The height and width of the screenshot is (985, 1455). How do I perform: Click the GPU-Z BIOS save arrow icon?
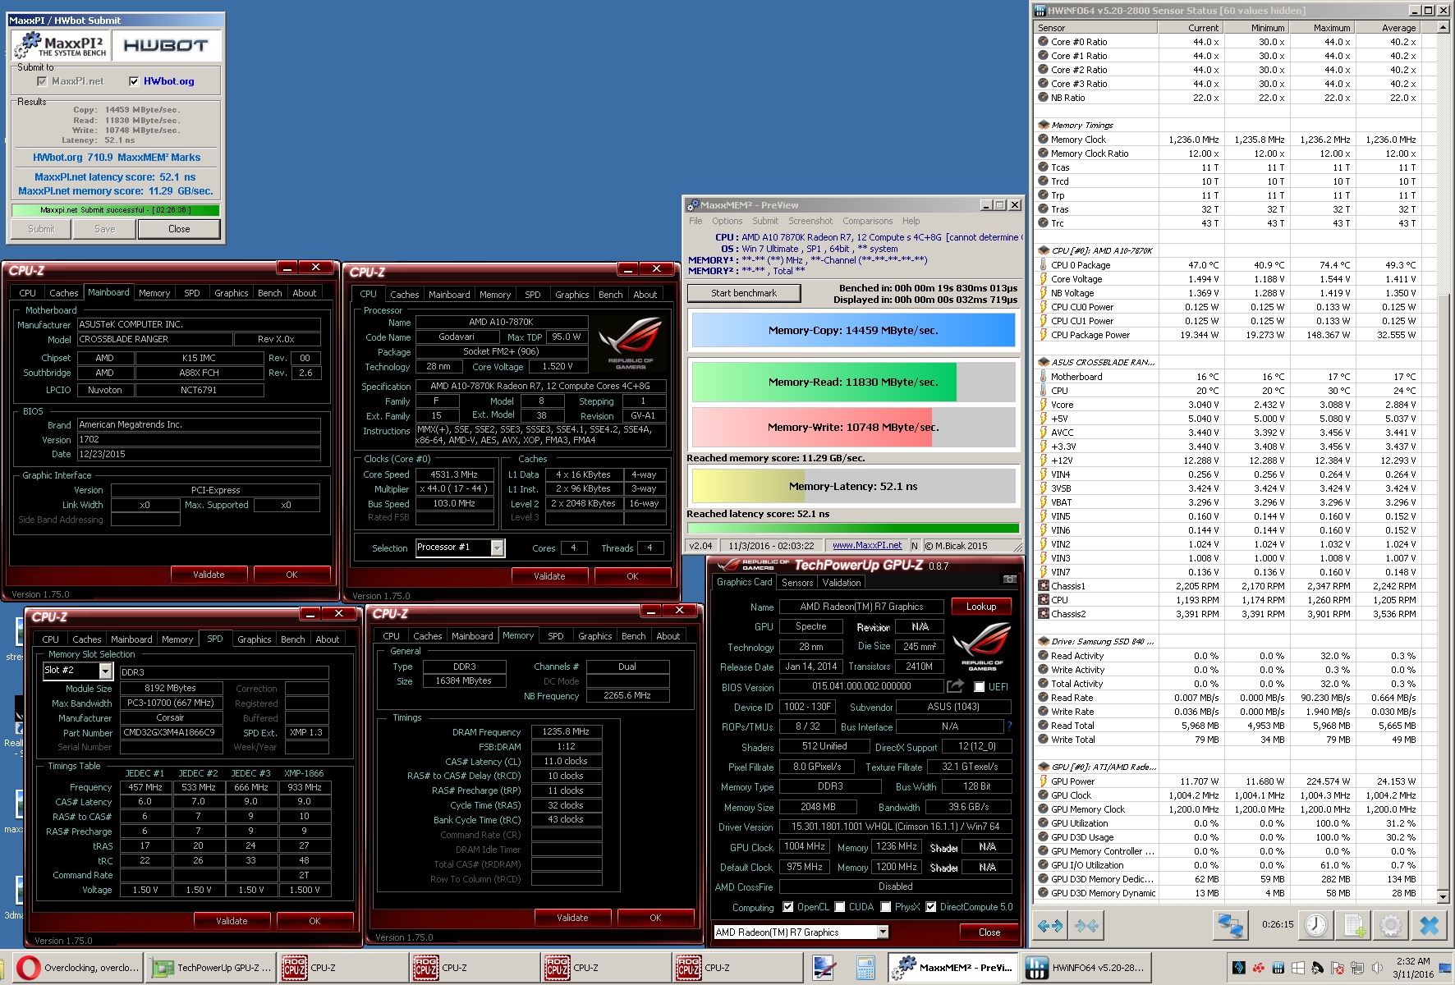pos(955,686)
